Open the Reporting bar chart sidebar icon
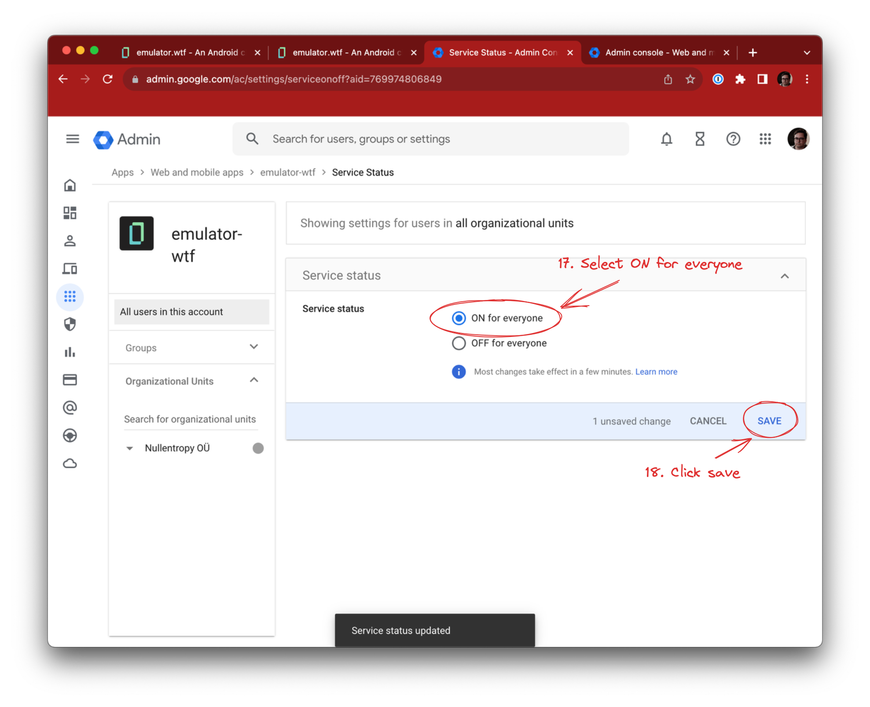870x707 pixels. click(x=70, y=352)
